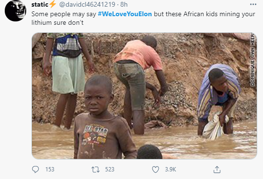Viewport: 263px width, 179px height.
Task: Click the 523 retweets count
Action: 110,169
